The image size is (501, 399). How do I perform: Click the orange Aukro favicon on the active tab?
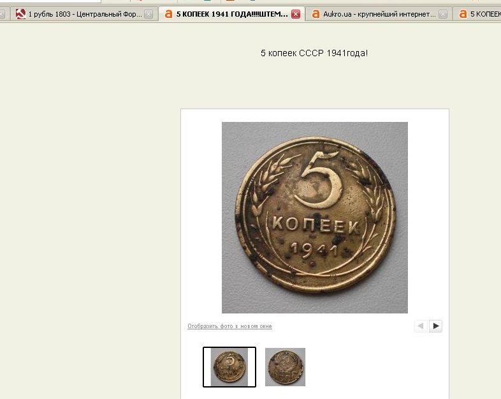[168, 14]
